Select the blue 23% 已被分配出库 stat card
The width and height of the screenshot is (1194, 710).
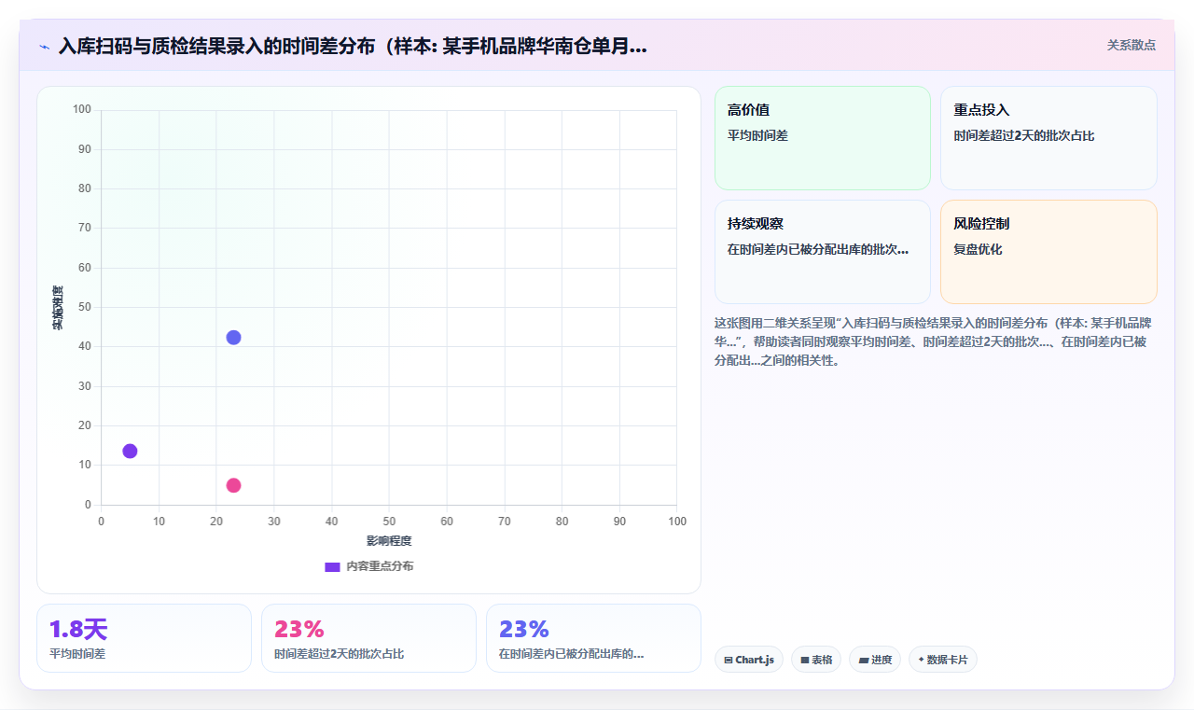point(593,638)
